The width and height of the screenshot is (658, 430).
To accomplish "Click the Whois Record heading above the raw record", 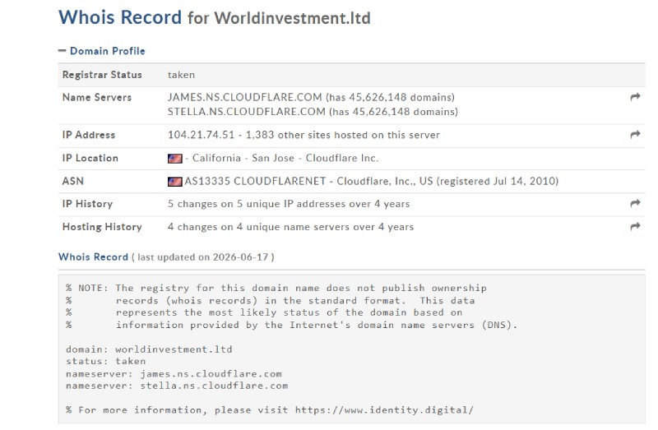I will point(93,257).
